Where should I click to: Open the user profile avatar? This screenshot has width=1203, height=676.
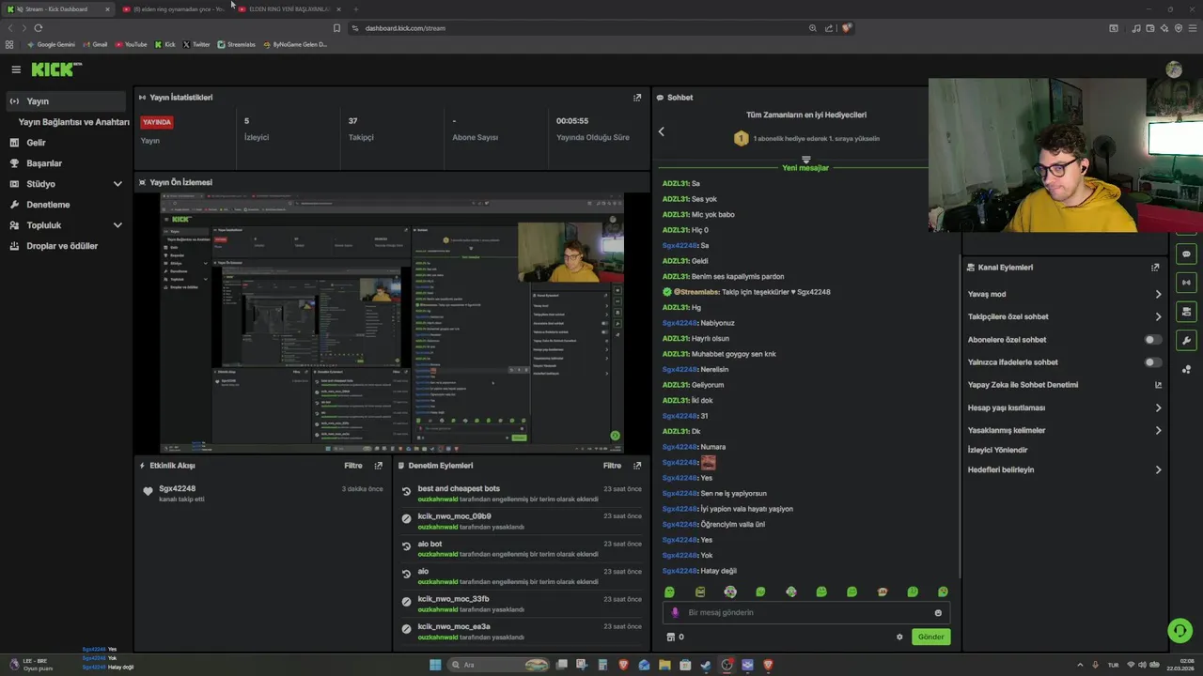click(1173, 69)
